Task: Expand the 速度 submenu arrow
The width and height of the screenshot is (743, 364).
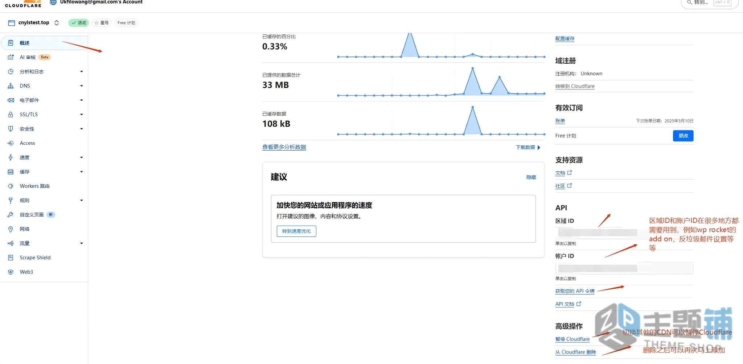Action: 82,158
